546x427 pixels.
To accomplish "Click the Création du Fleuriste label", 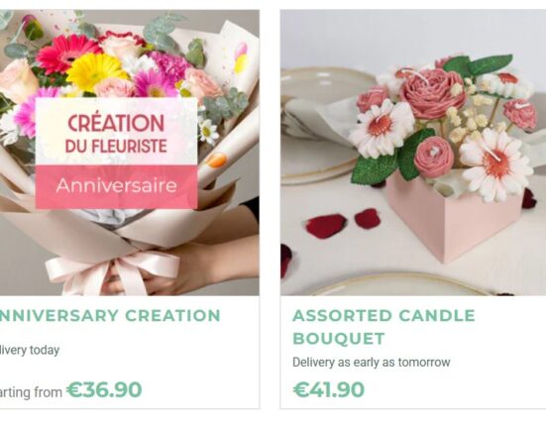I will 116,132.
